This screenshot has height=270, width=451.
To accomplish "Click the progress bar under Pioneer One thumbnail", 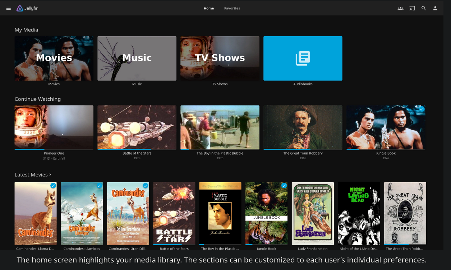I will click(x=54, y=149).
